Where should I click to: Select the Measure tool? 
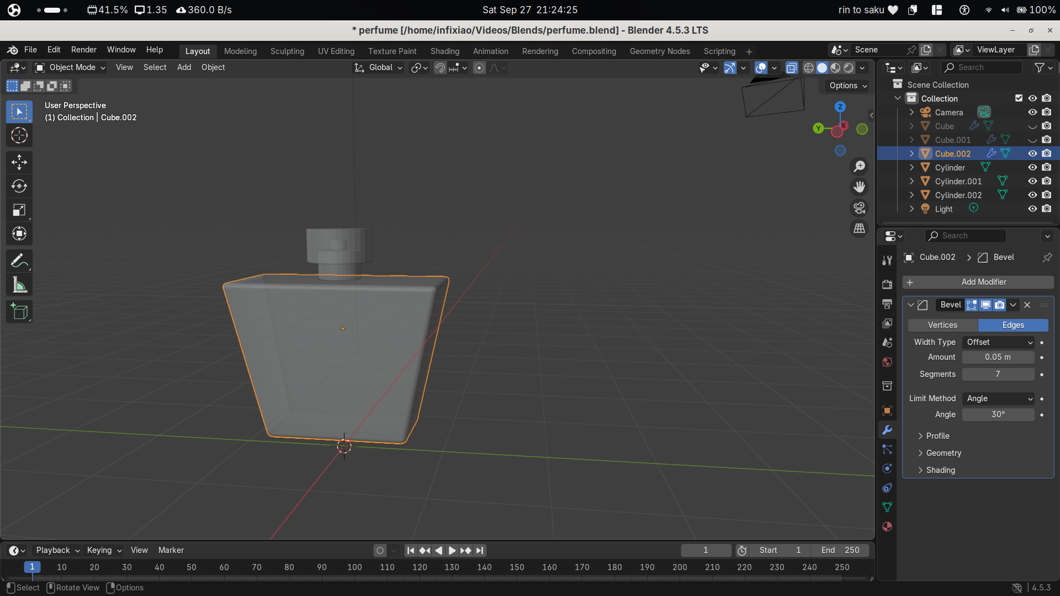tap(19, 285)
